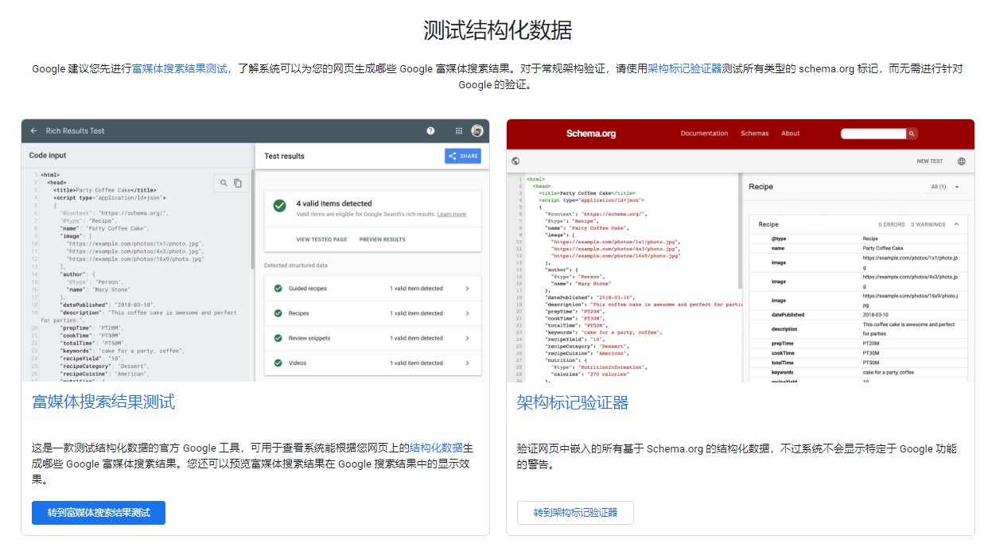Screen dimensions: 988x551
Task: Click the Schema.org search input field
Action: (873, 134)
